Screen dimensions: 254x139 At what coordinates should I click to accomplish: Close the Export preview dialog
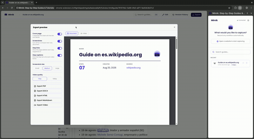[x=174, y=27]
